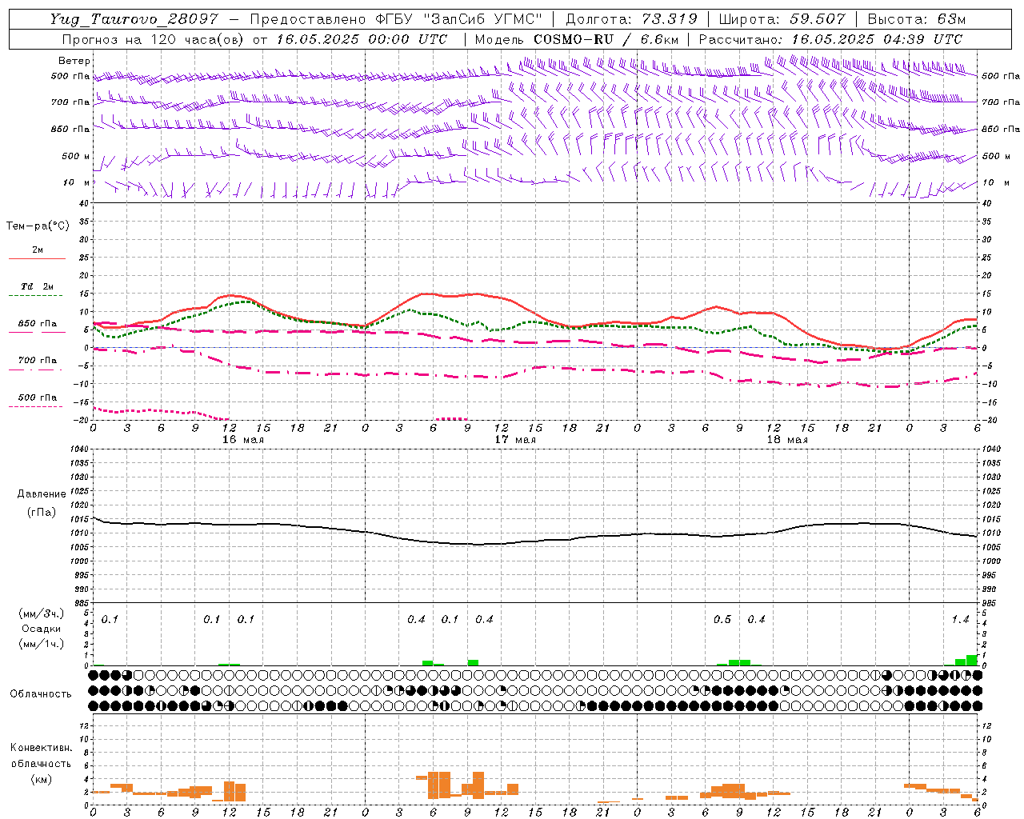This screenshot has height=819, width=1024.
Task: Click the 18 мая date label
Action: point(786,440)
